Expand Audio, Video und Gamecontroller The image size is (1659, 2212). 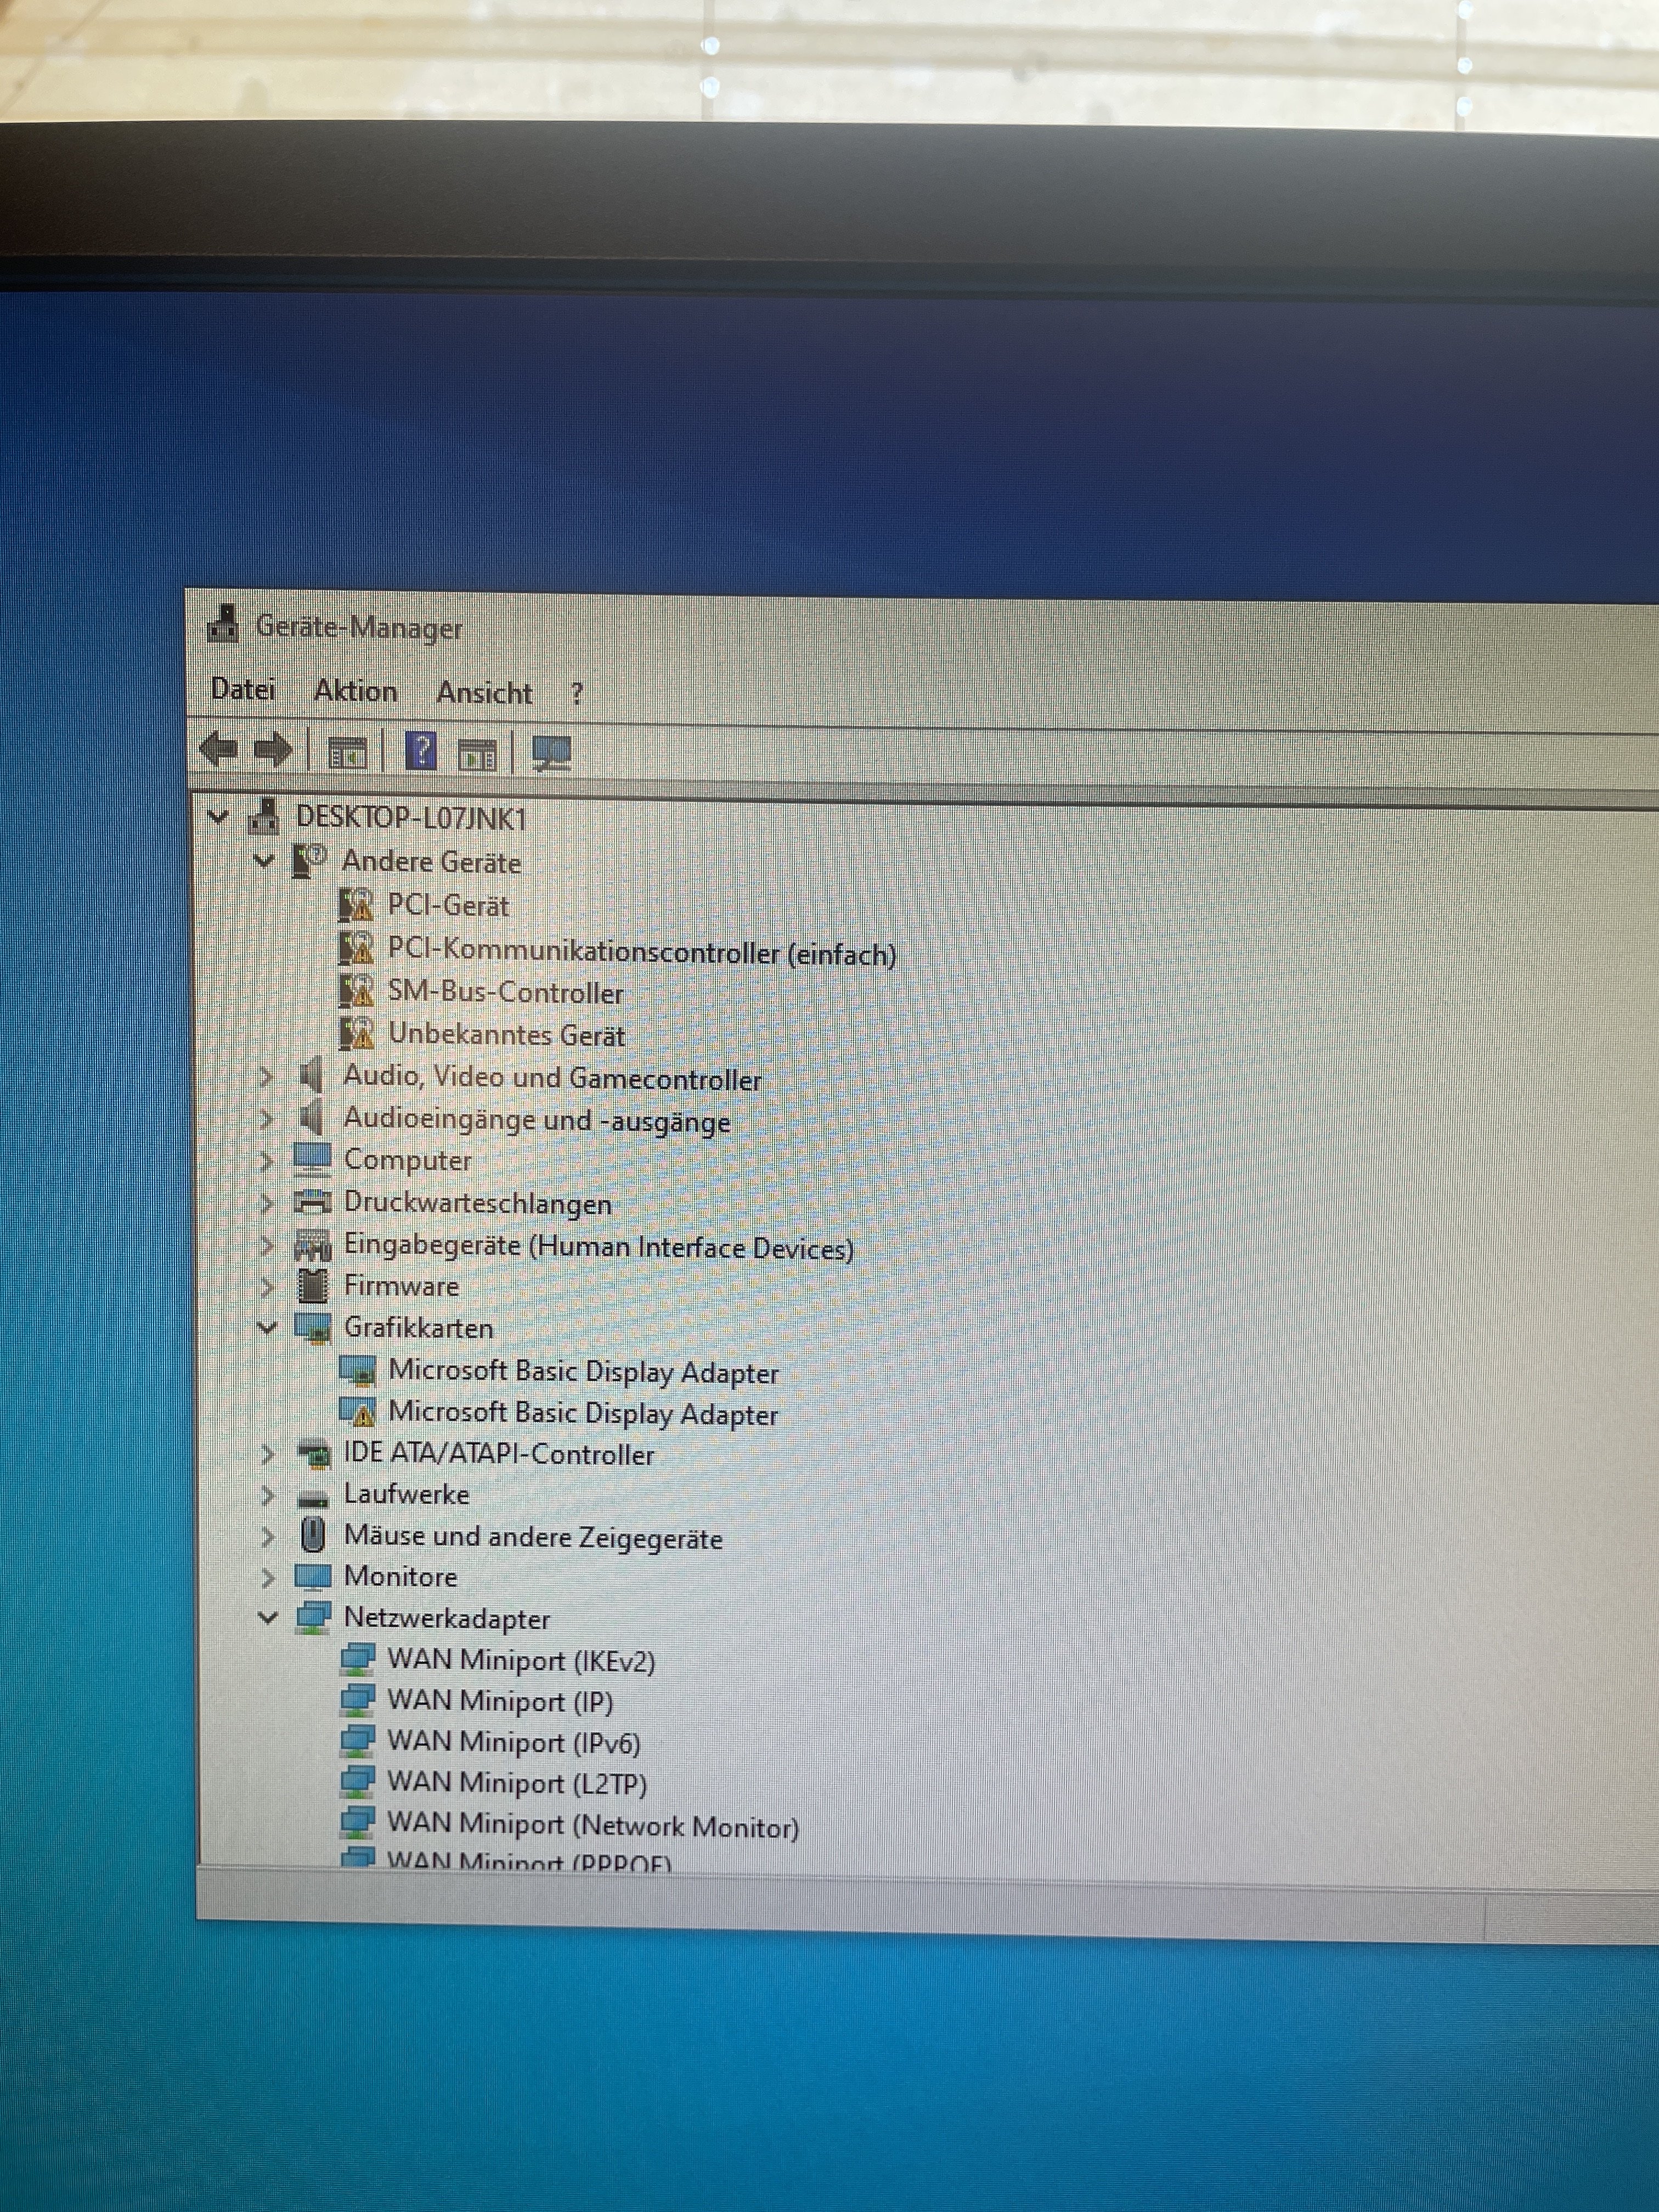pyautogui.click(x=266, y=1077)
